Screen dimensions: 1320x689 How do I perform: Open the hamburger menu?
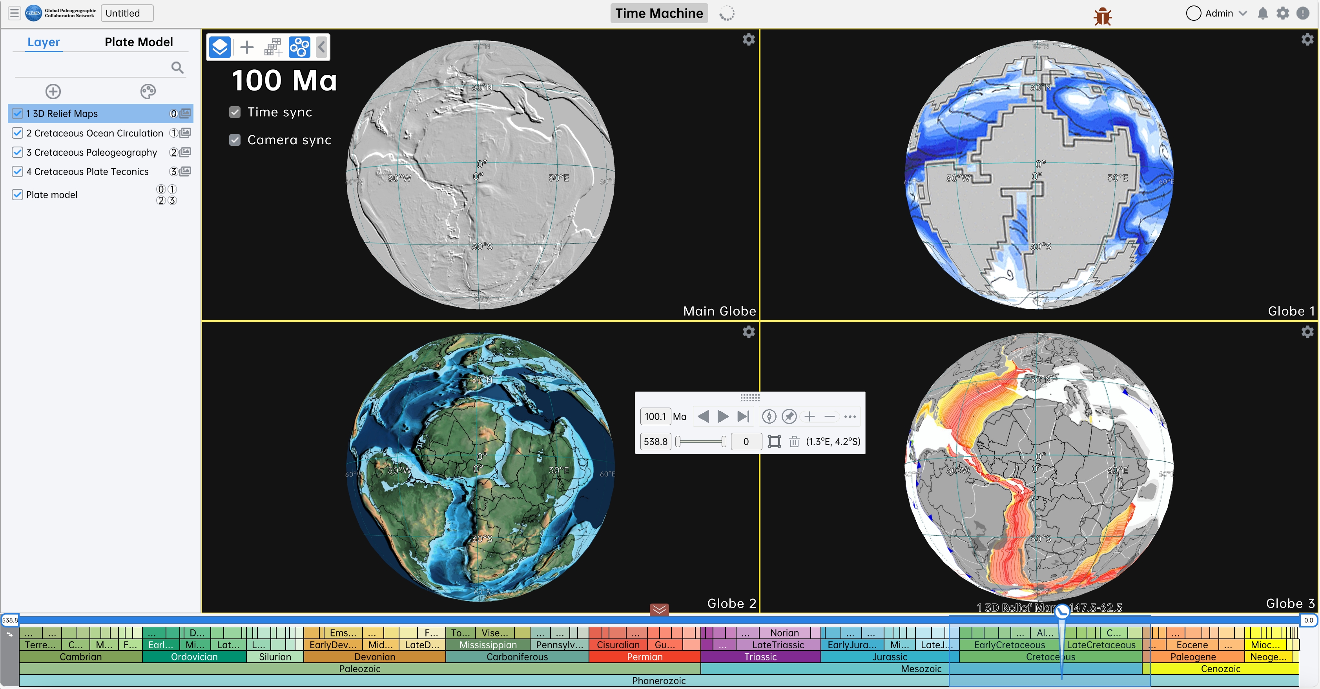[15, 13]
